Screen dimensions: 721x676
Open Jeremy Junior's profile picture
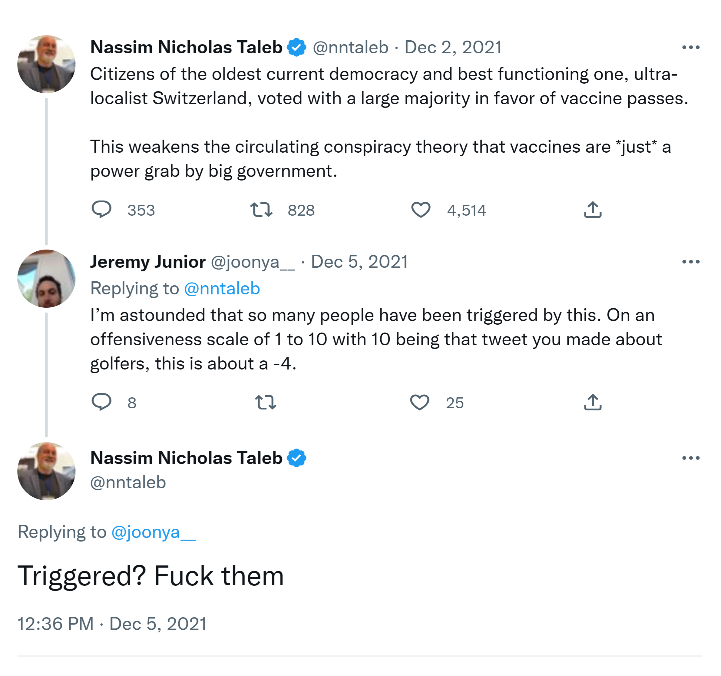(x=46, y=279)
